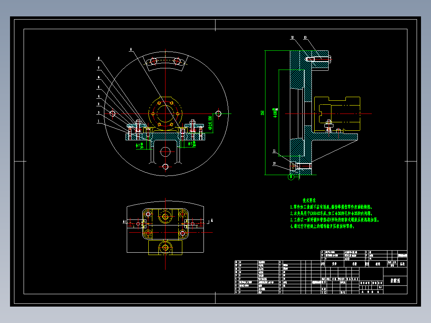Select the left φ7 dimension under front view
The width and height of the screenshot is (431, 323).
[140, 146]
